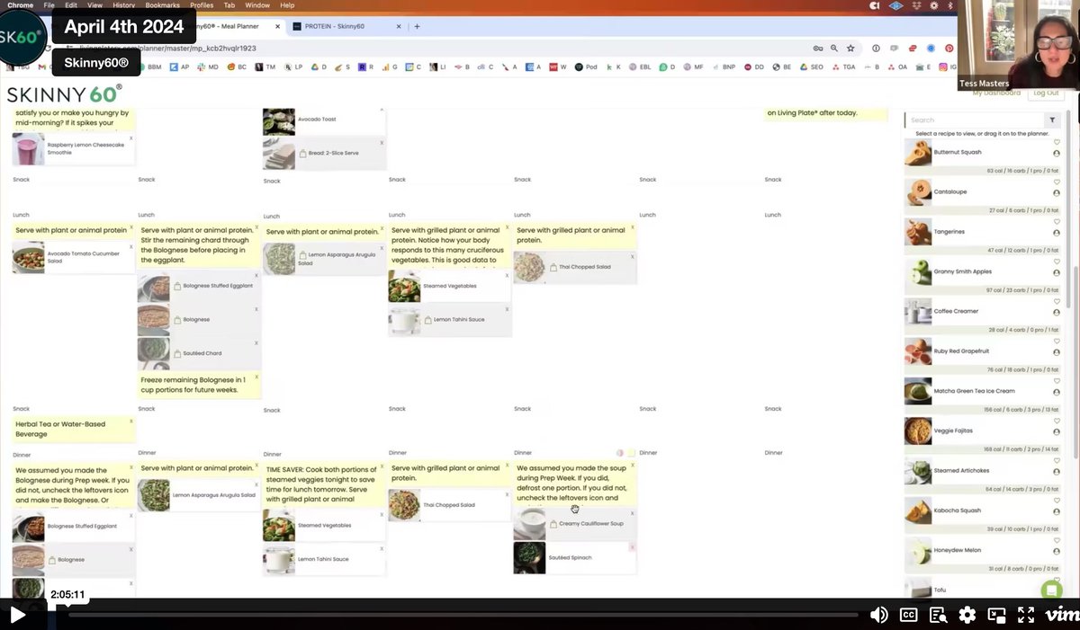Open the Vimeo logo link
The height and width of the screenshot is (630, 1080).
[1062, 616]
